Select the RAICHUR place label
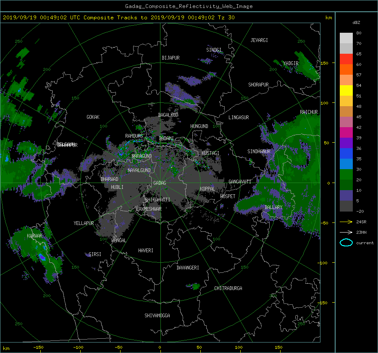 [309, 112]
